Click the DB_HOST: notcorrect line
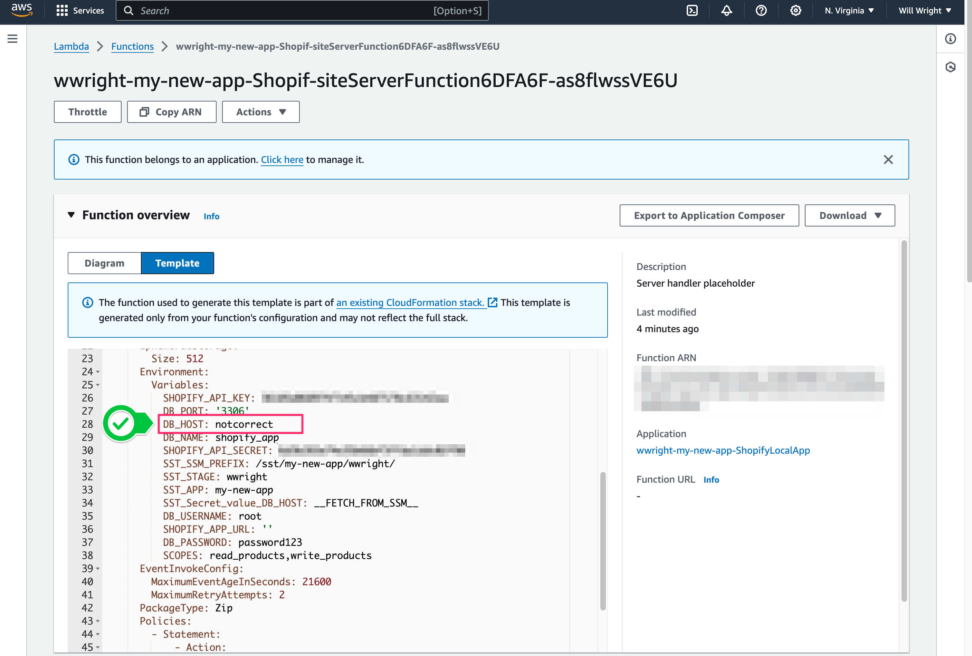Screen dimensions: 972x656 (x=218, y=424)
